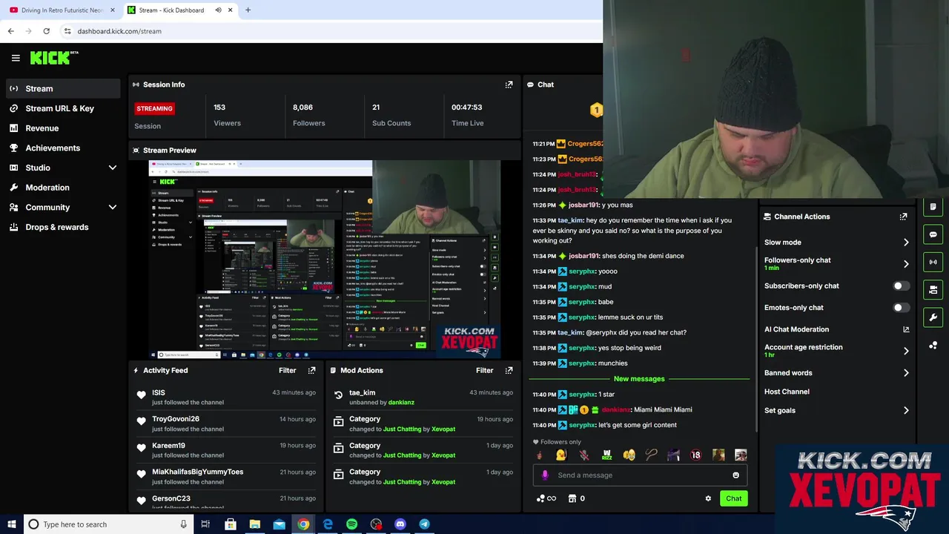Click the Stream Preview video thumbnail
Screen dimensions: 949x534
pos(325,260)
